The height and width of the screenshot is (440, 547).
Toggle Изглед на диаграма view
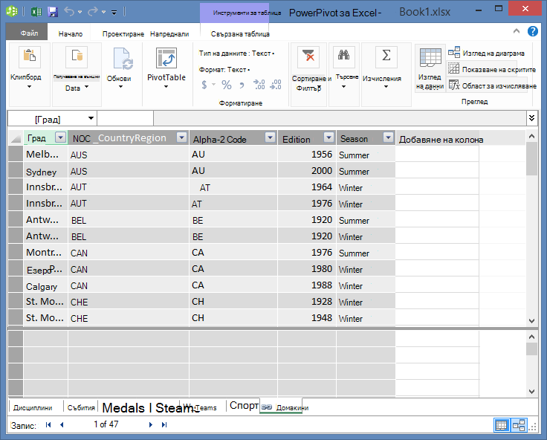[486, 53]
